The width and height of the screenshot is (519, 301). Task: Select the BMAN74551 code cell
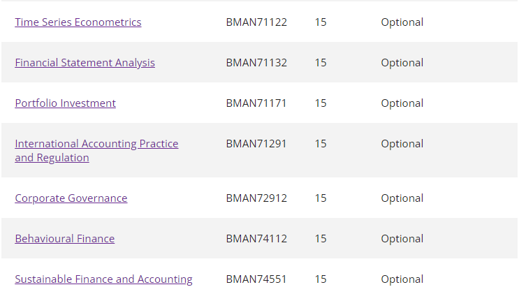(x=256, y=279)
